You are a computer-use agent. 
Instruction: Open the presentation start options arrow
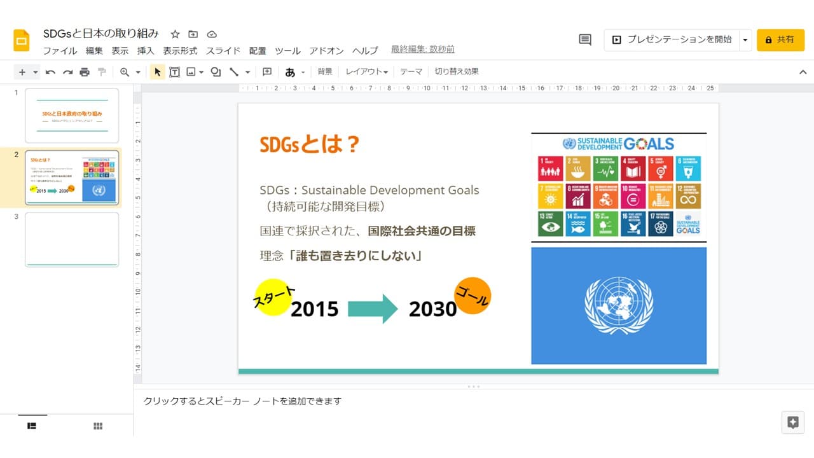(745, 39)
